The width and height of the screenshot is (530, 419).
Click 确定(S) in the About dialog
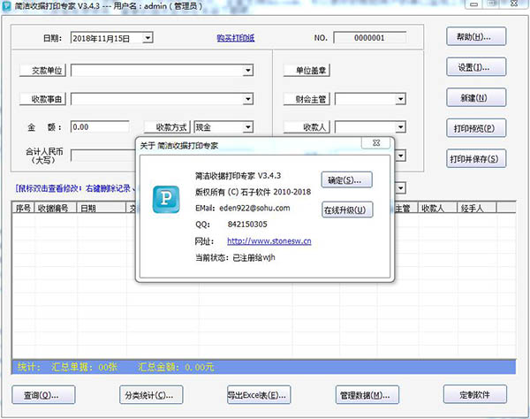click(x=346, y=179)
